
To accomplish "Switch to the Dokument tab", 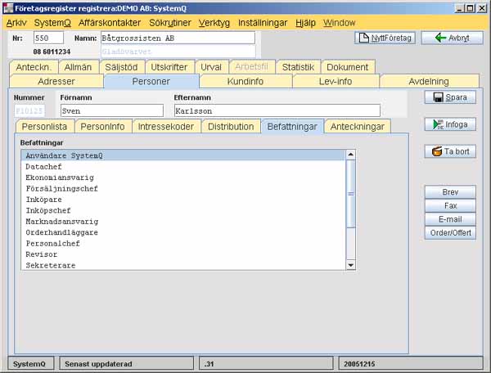I will point(348,67).
